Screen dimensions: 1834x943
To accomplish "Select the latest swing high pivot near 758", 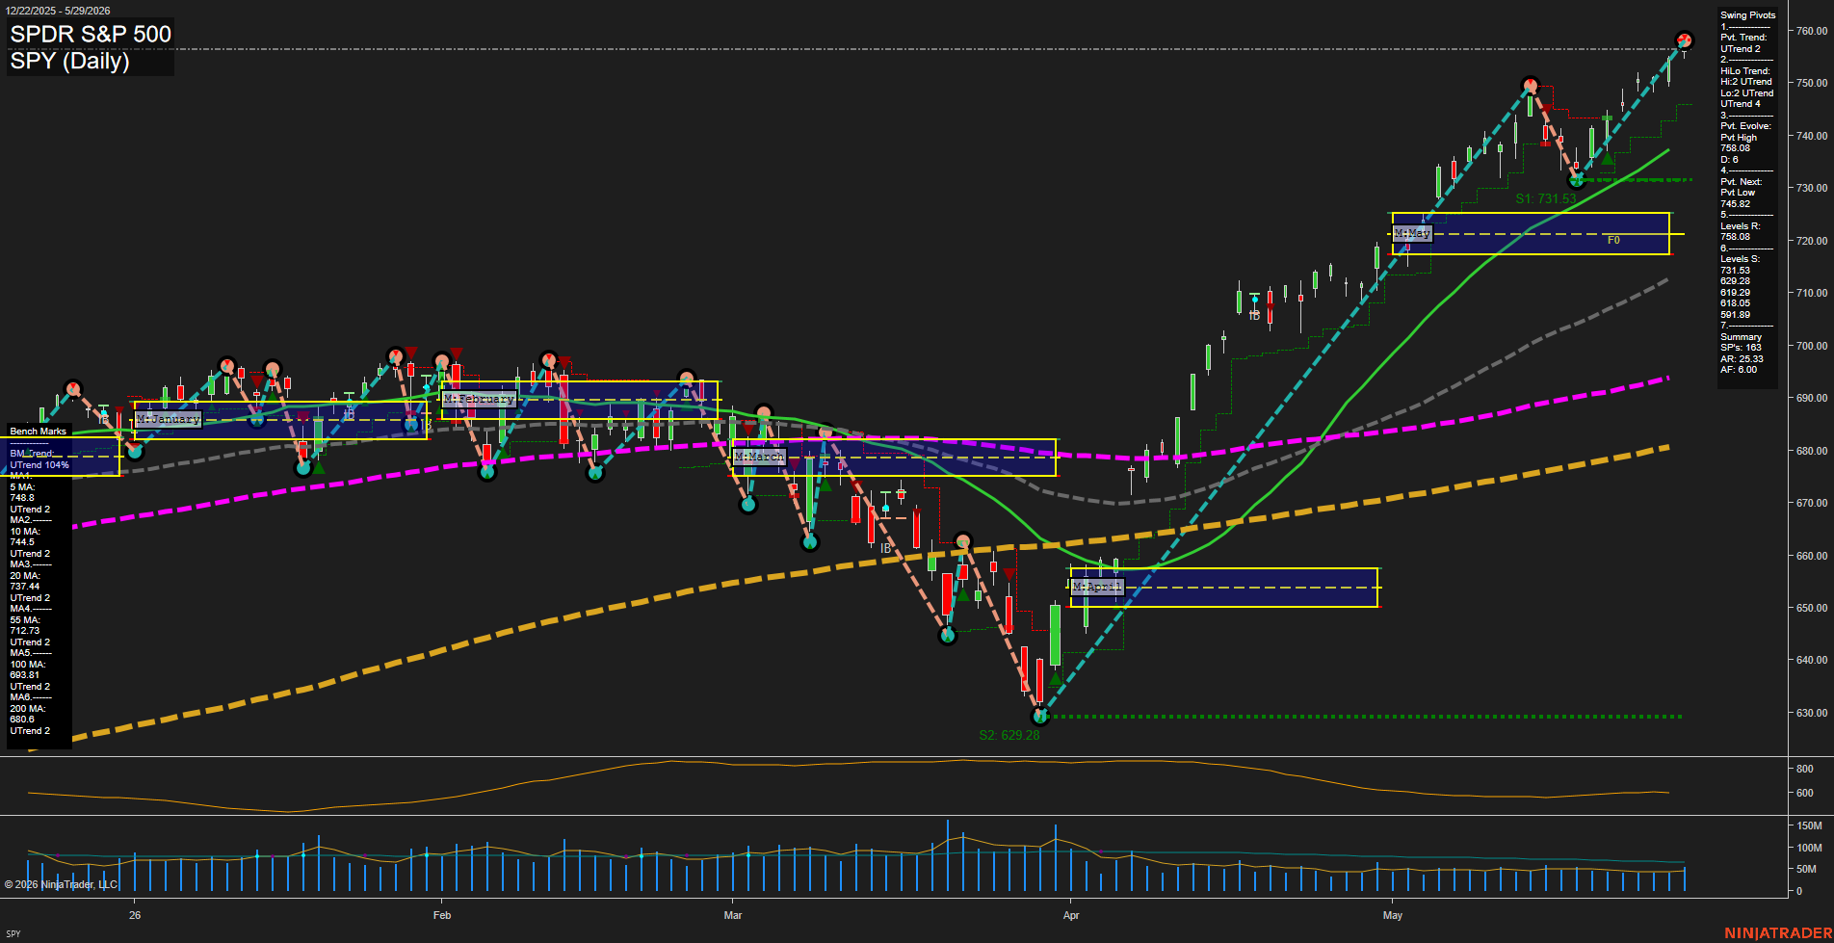I will (x=1684, y=40).
